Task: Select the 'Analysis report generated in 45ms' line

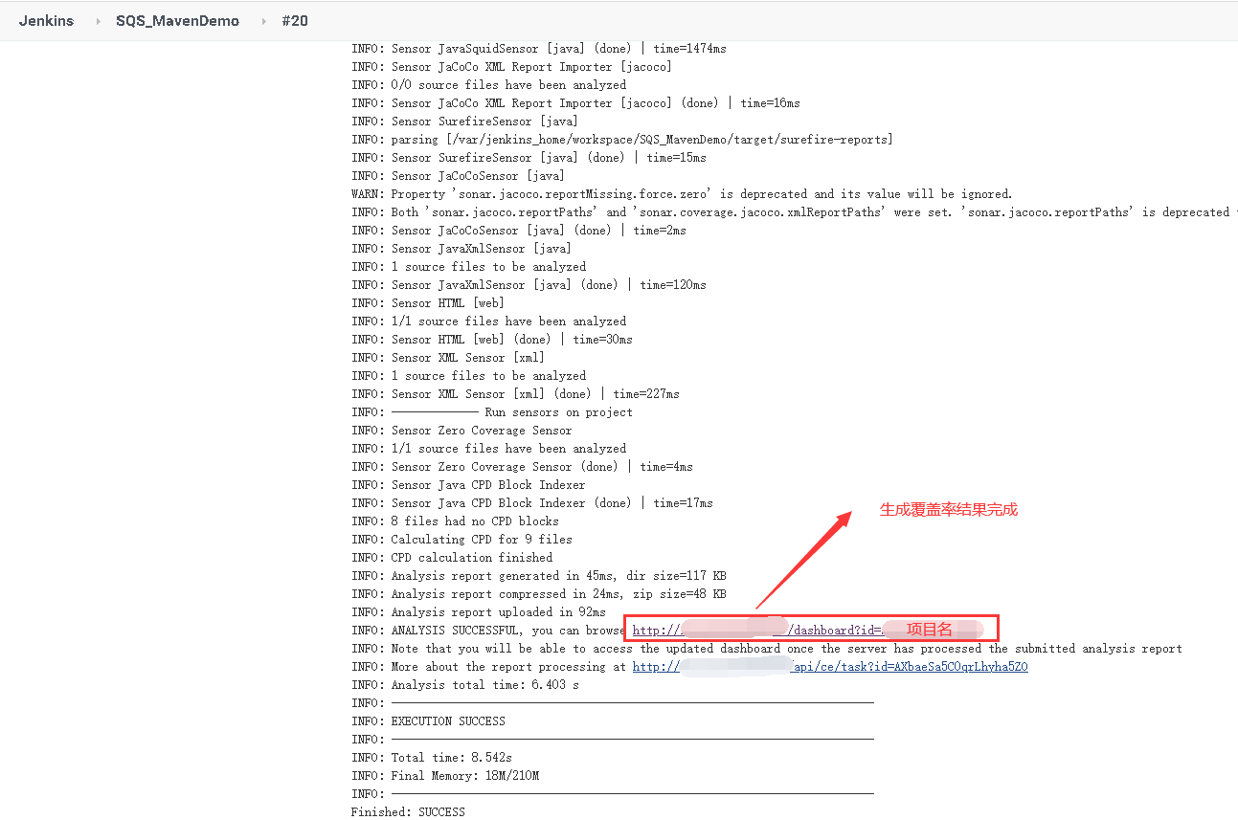Action: coord(539,576)
